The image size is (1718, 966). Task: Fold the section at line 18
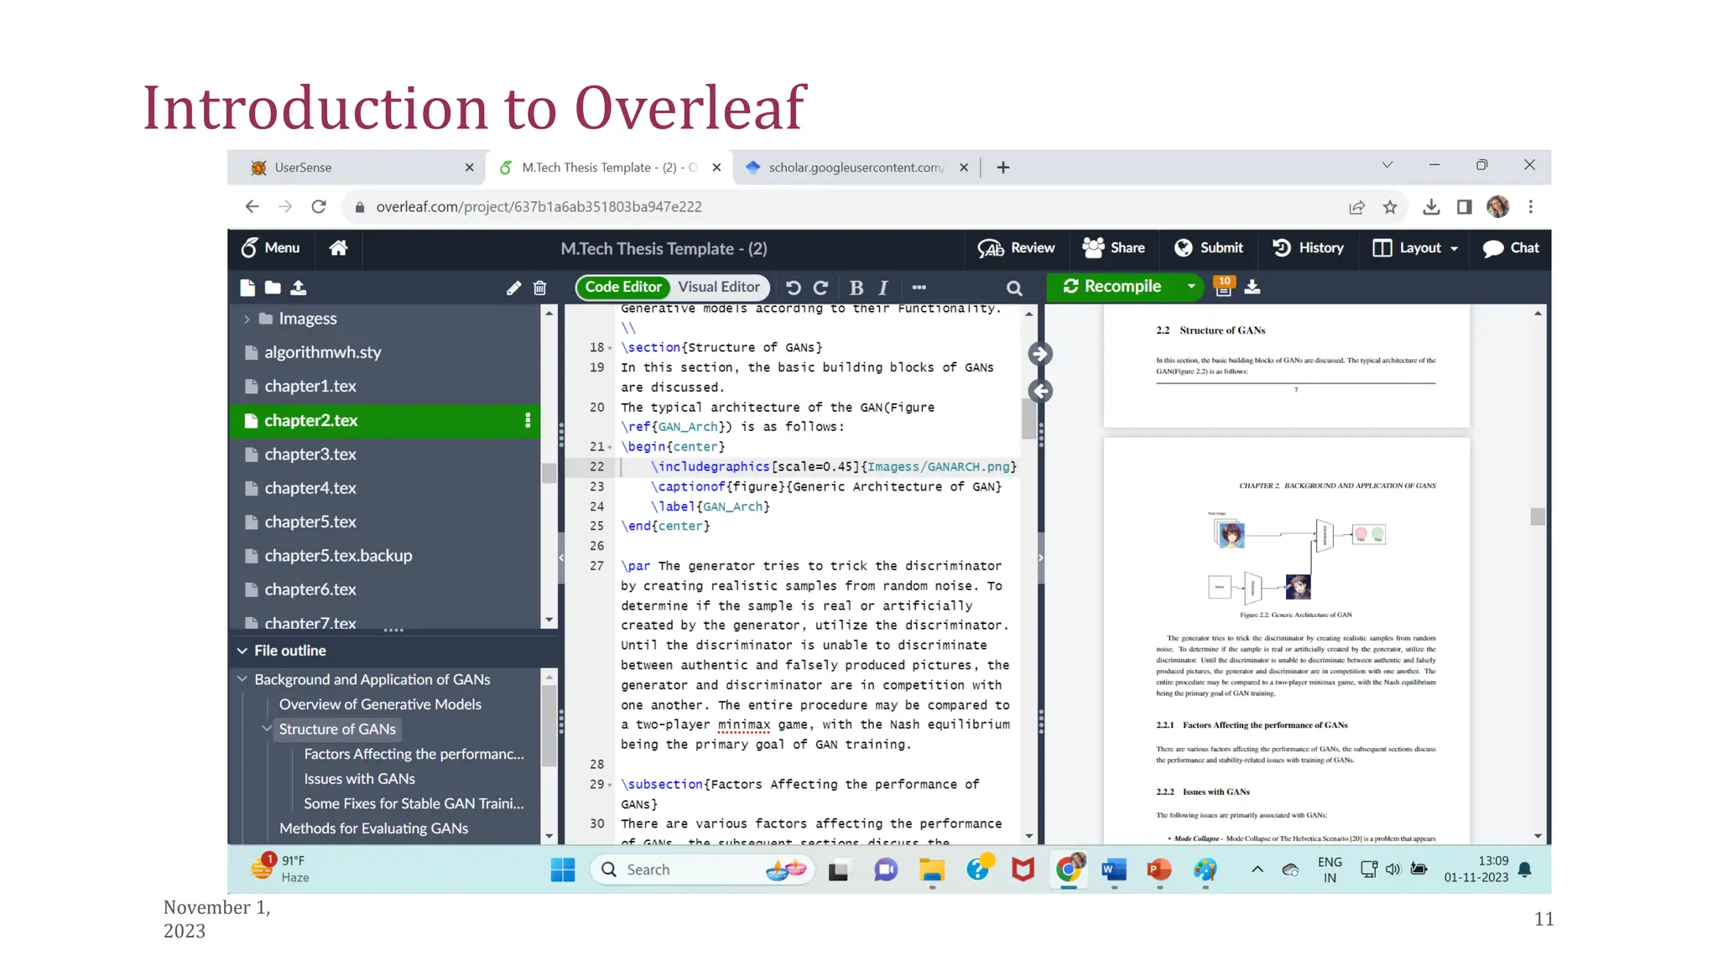[611, 348]
